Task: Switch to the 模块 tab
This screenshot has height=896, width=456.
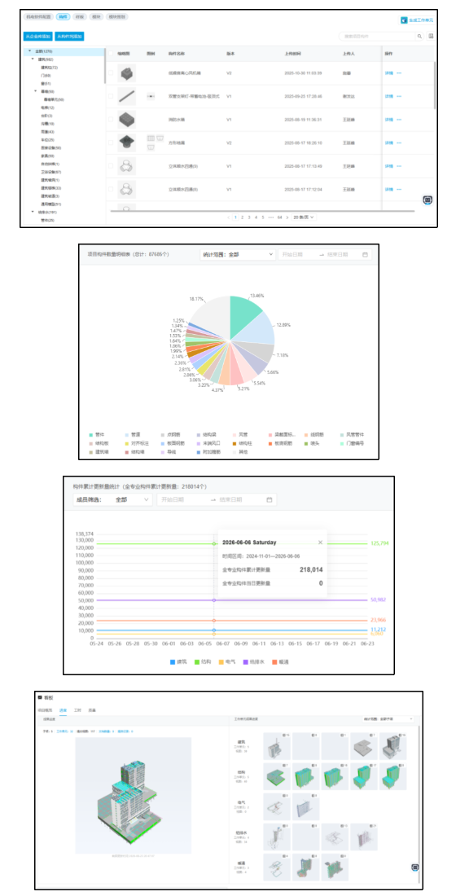Action: (x=97, y=17)
